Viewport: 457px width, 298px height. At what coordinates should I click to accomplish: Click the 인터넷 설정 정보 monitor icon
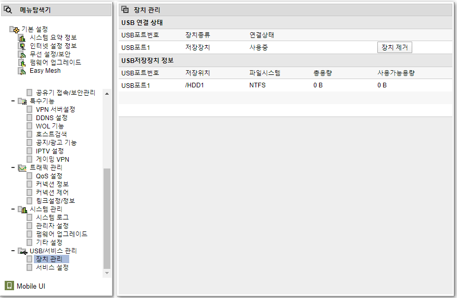coord(22,46)
